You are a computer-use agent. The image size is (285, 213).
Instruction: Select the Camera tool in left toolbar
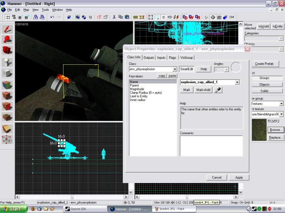7,50
